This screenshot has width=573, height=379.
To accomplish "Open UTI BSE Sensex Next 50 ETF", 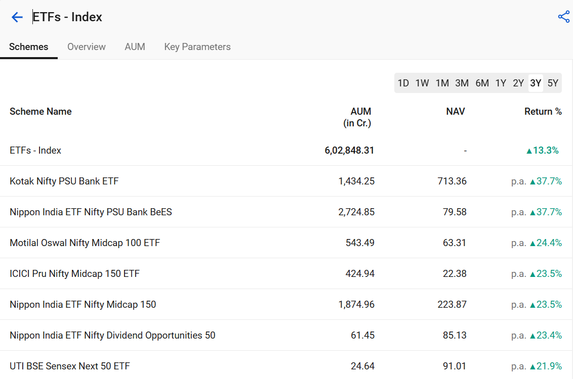I will tap(69, 366).
